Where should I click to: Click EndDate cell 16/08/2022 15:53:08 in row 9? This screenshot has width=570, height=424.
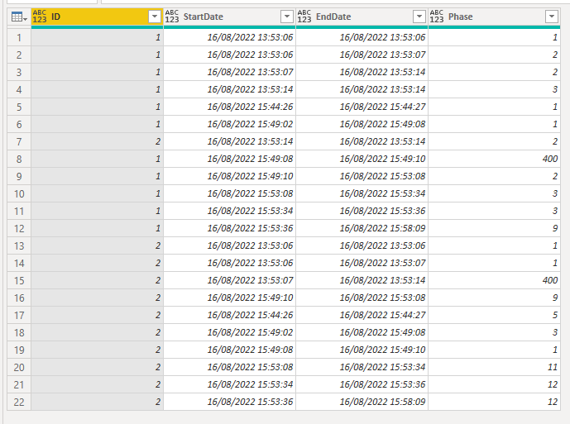tap(362, 176)
